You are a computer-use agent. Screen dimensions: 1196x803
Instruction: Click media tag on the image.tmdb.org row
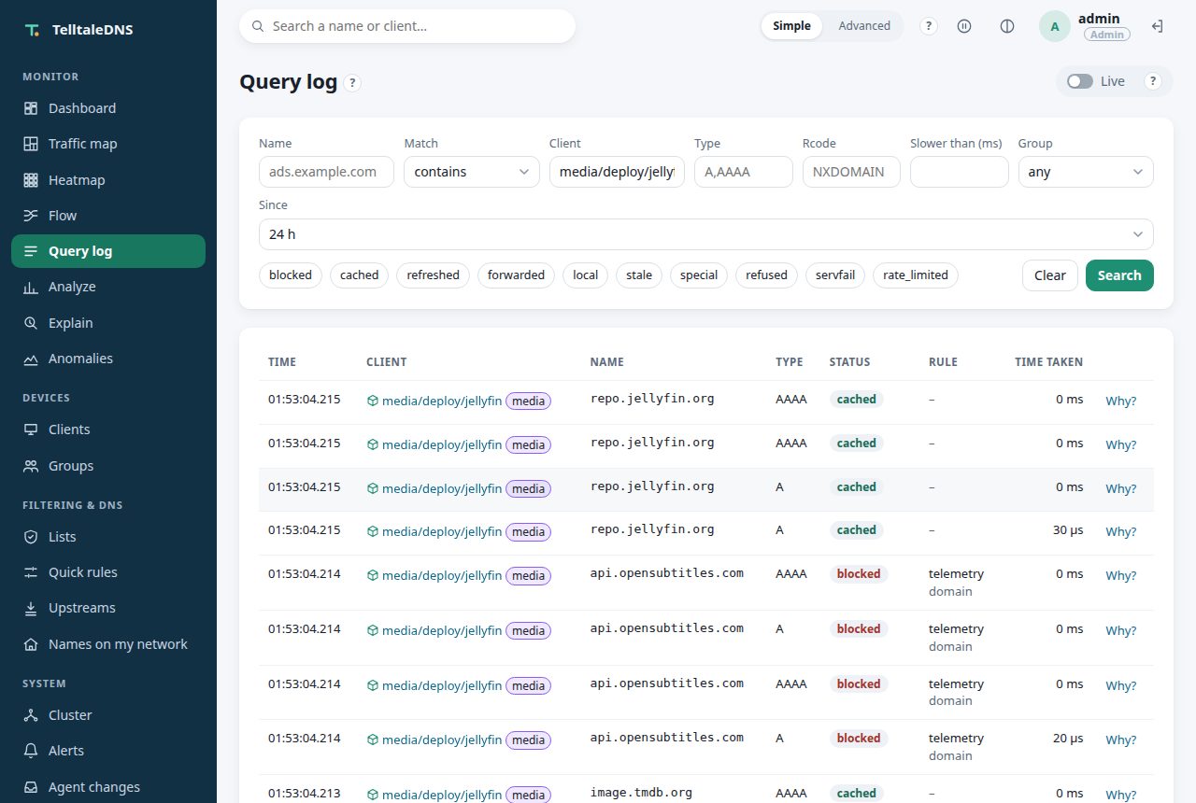click(528, 795)
